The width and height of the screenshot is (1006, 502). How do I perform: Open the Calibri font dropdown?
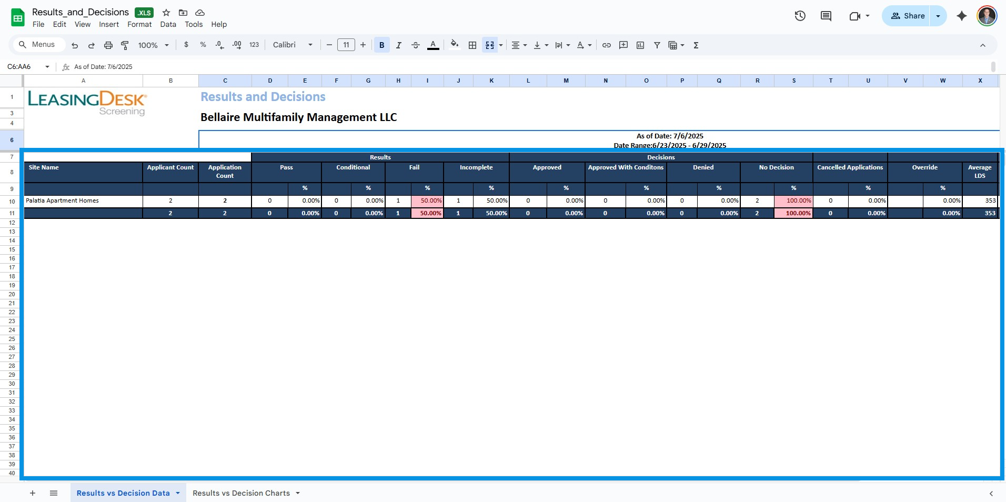293,45
